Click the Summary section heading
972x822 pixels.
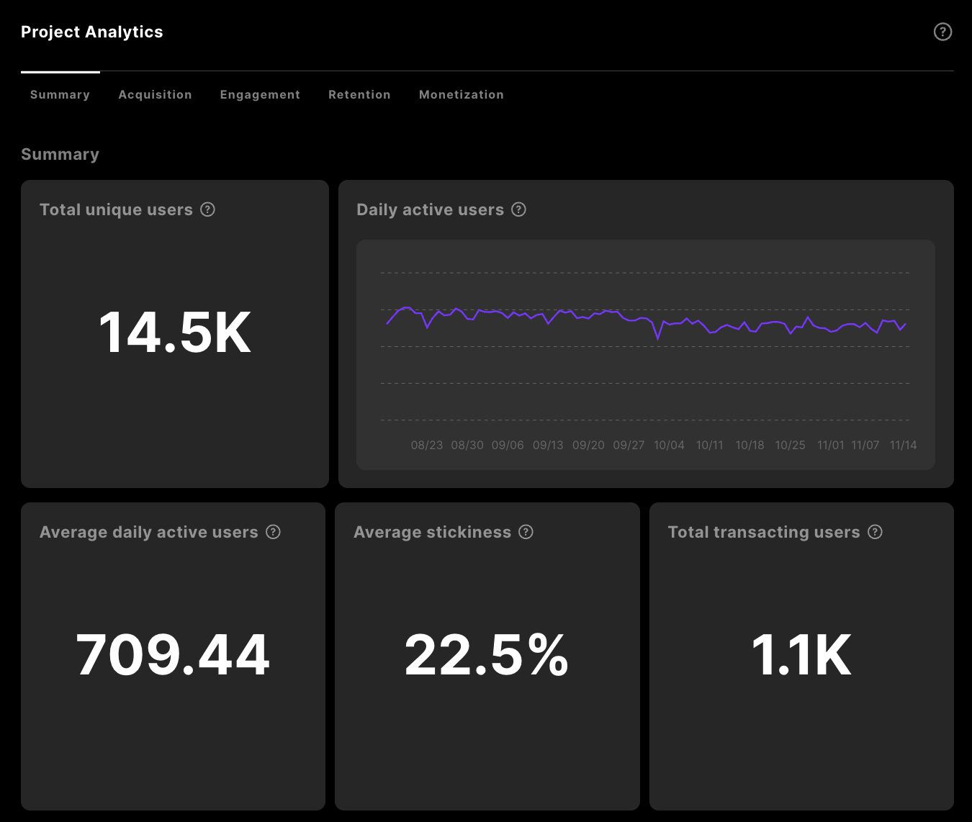[60, 154]
